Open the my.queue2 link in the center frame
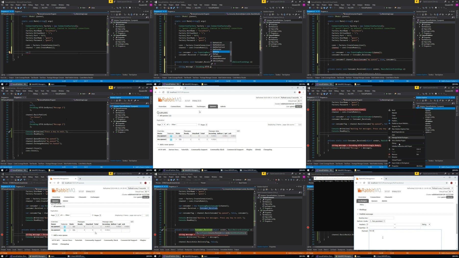The height and width of the screenshot is (258, 459). pyautogui.click(x=162, y=139)
